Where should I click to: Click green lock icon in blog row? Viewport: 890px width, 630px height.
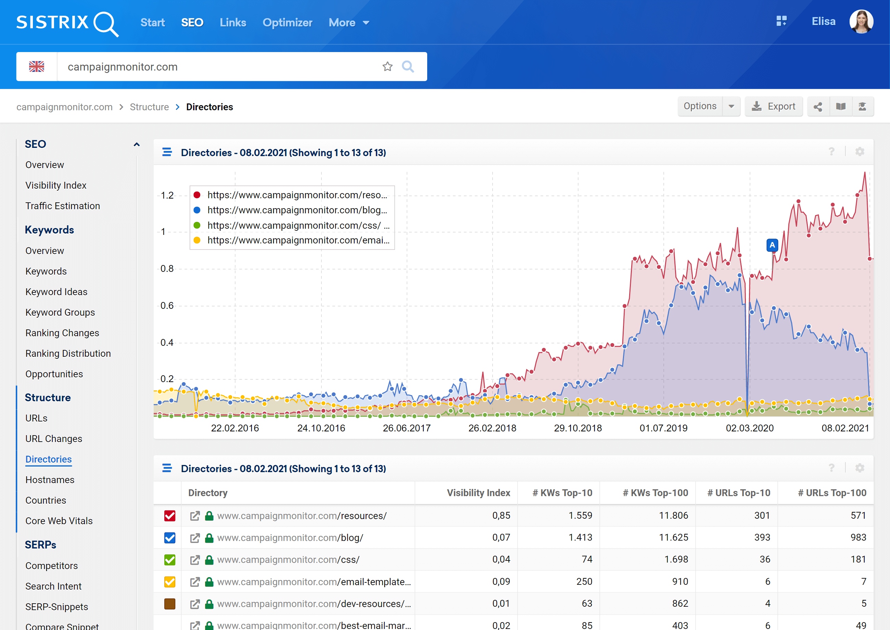(209, 538)
